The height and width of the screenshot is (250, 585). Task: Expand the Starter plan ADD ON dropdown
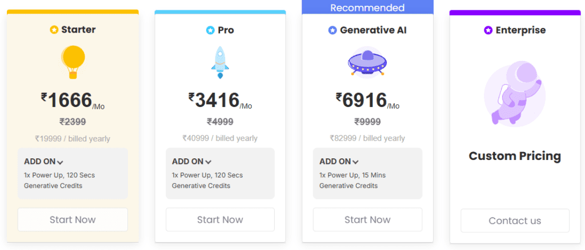pyautogui.click(x=44, y=162)
